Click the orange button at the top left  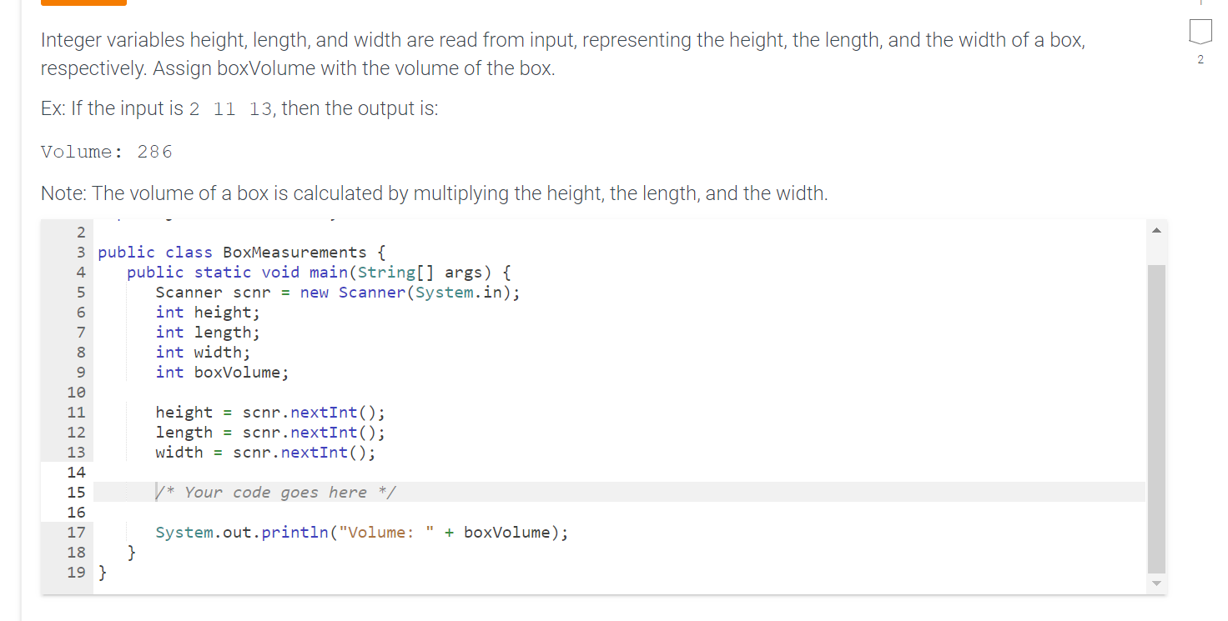(83, 3)
